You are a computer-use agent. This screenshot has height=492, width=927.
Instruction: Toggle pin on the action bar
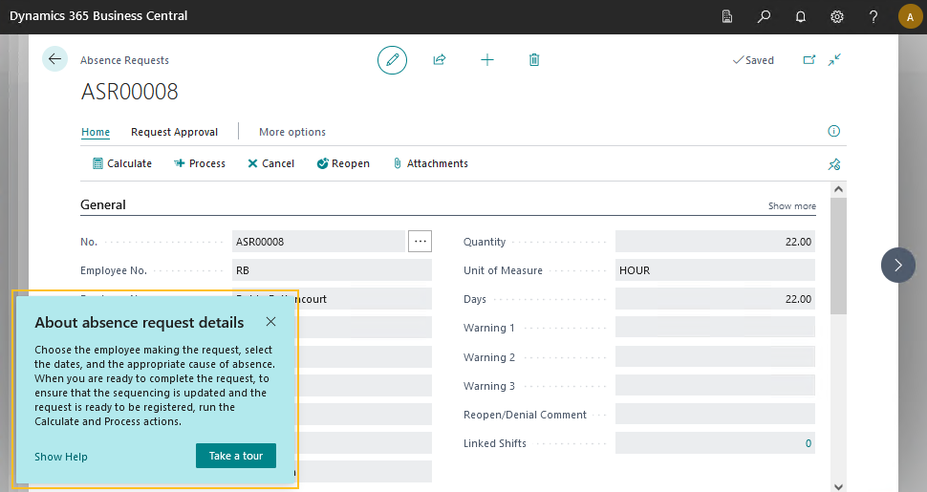pos(833,164)
